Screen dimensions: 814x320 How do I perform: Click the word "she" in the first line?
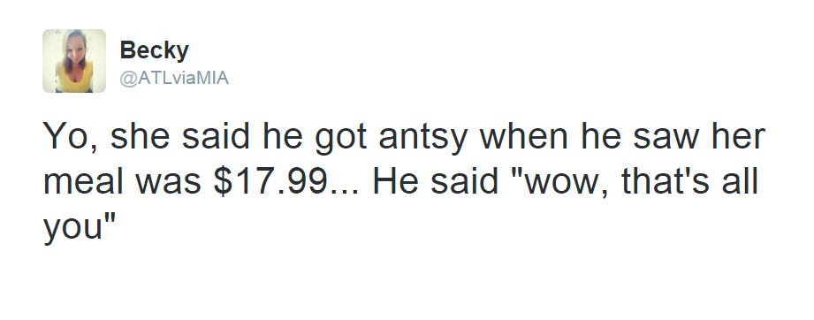(141, 134)
